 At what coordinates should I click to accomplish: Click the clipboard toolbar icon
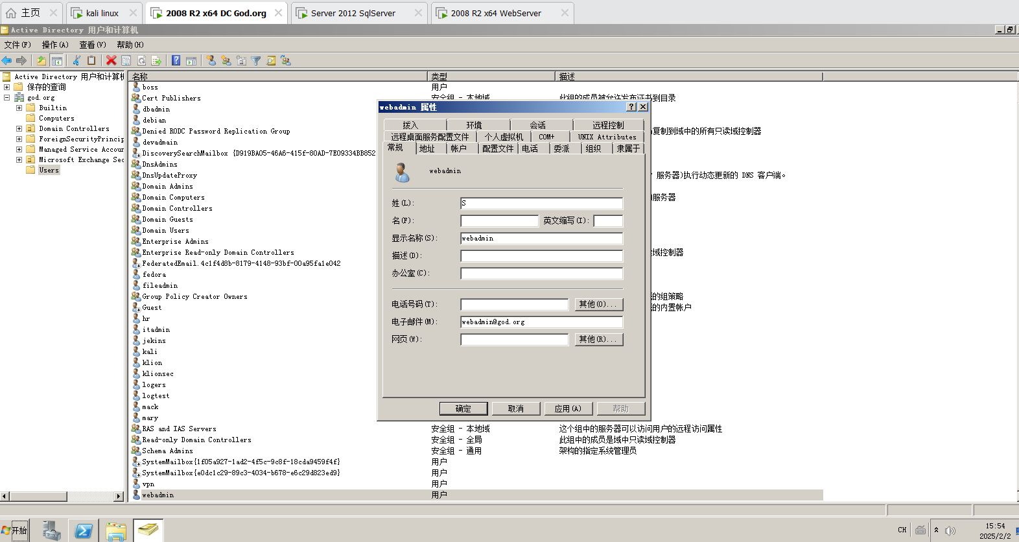91,60
